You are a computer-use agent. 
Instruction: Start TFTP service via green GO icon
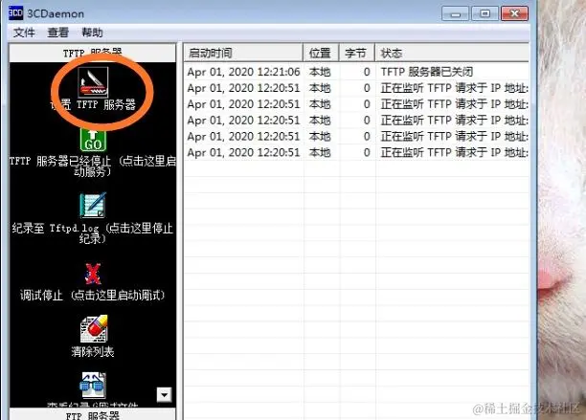93,140
